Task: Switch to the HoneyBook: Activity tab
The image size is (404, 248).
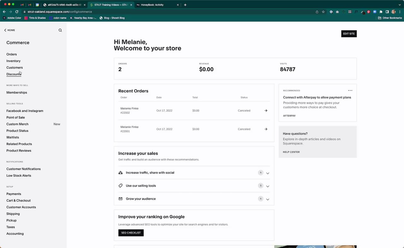Action: point(157,5)
